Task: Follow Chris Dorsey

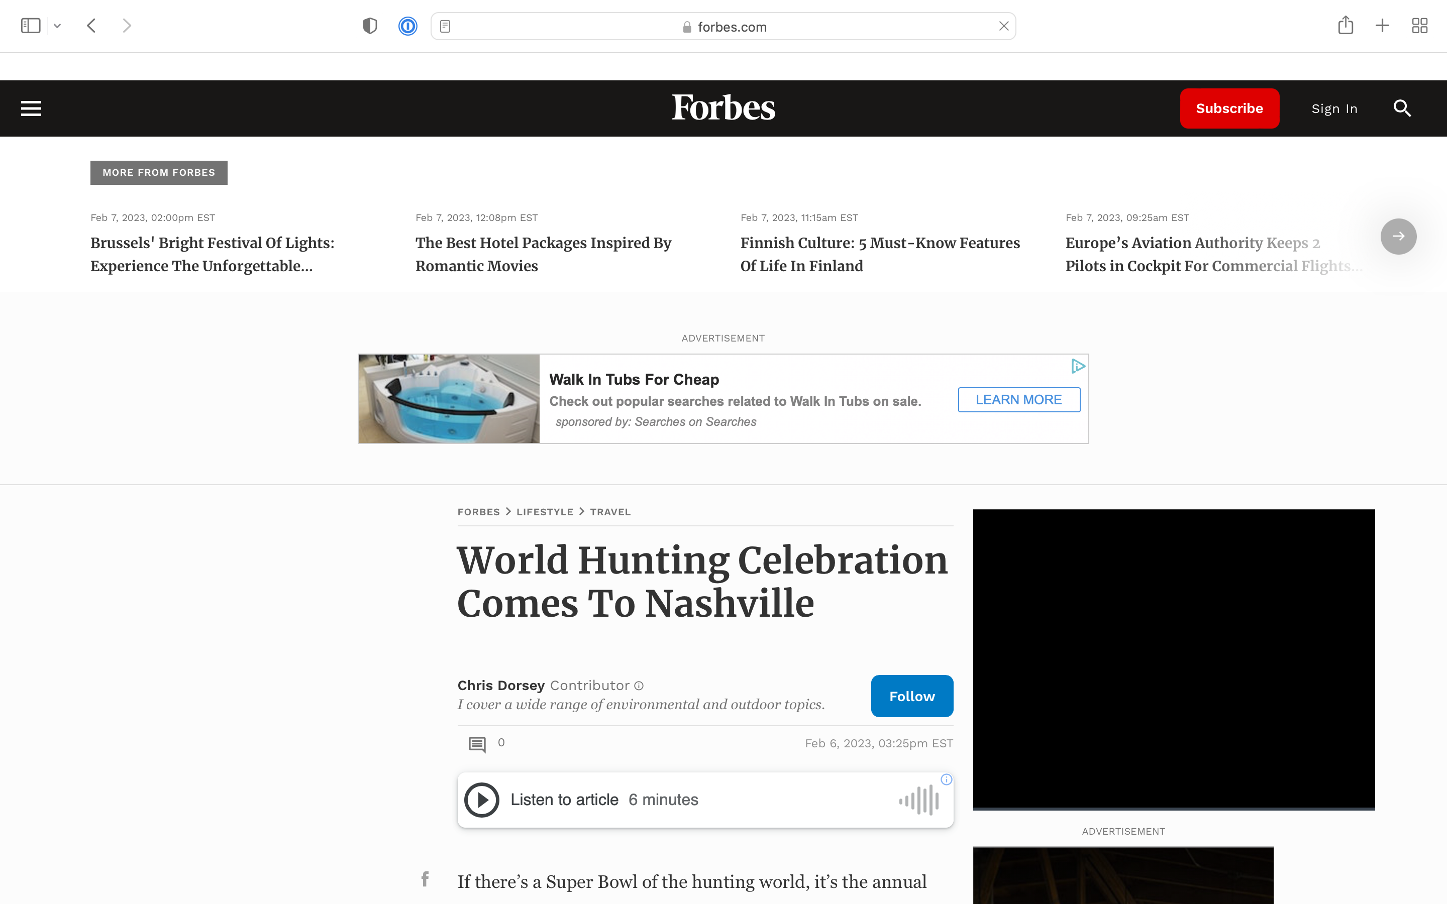Action: pyautogui.click(x=911, y=696)
